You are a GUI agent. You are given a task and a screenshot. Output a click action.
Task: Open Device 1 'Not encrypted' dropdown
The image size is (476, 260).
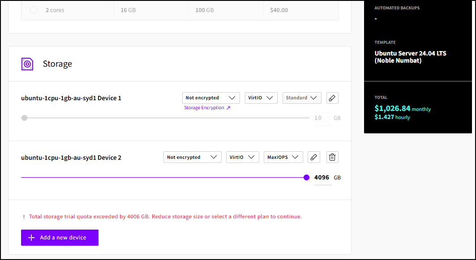[x=210, y=98]
